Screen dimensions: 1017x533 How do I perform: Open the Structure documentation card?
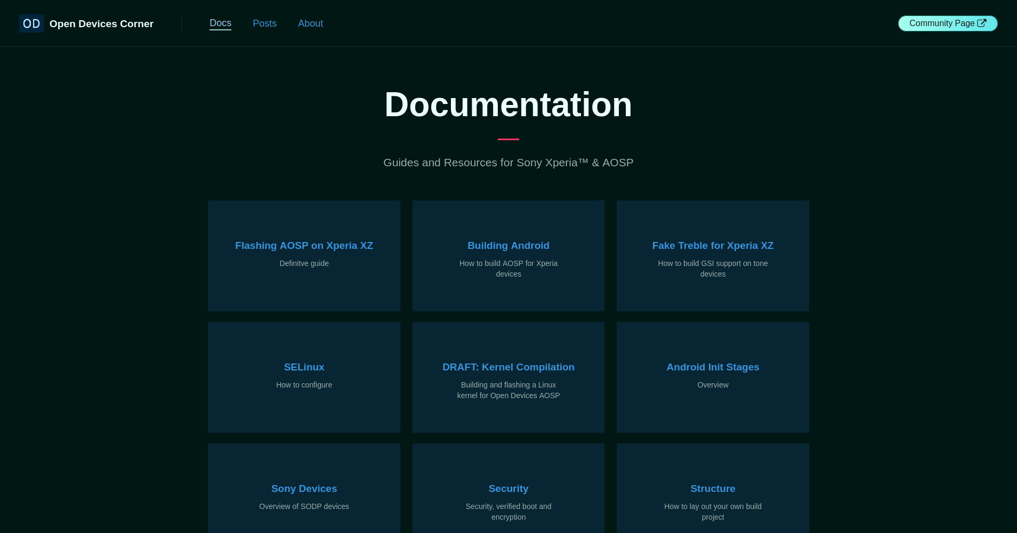pos(713,489)
